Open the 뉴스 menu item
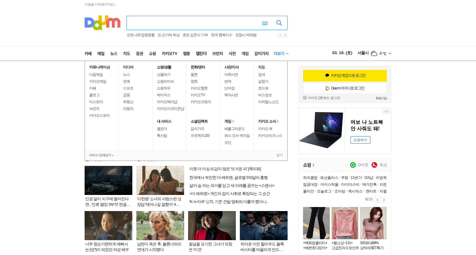Viewport: 476px width, 255px height. [x=114, y=54]
